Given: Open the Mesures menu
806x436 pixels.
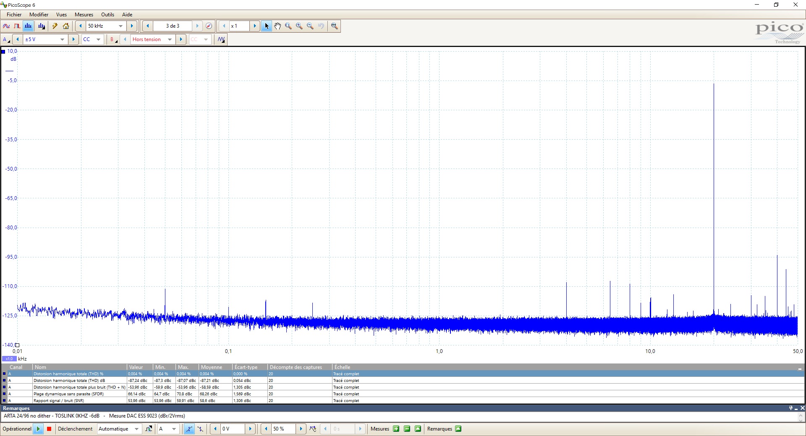Looking at the screenshot, I should click(x=84, y=15).
